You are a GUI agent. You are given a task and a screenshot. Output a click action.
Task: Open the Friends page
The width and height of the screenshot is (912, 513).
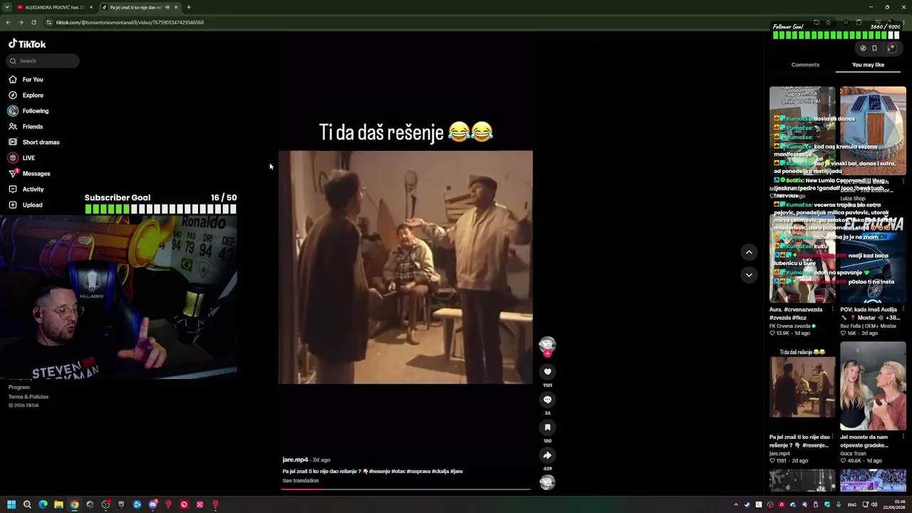click(26, 126)
